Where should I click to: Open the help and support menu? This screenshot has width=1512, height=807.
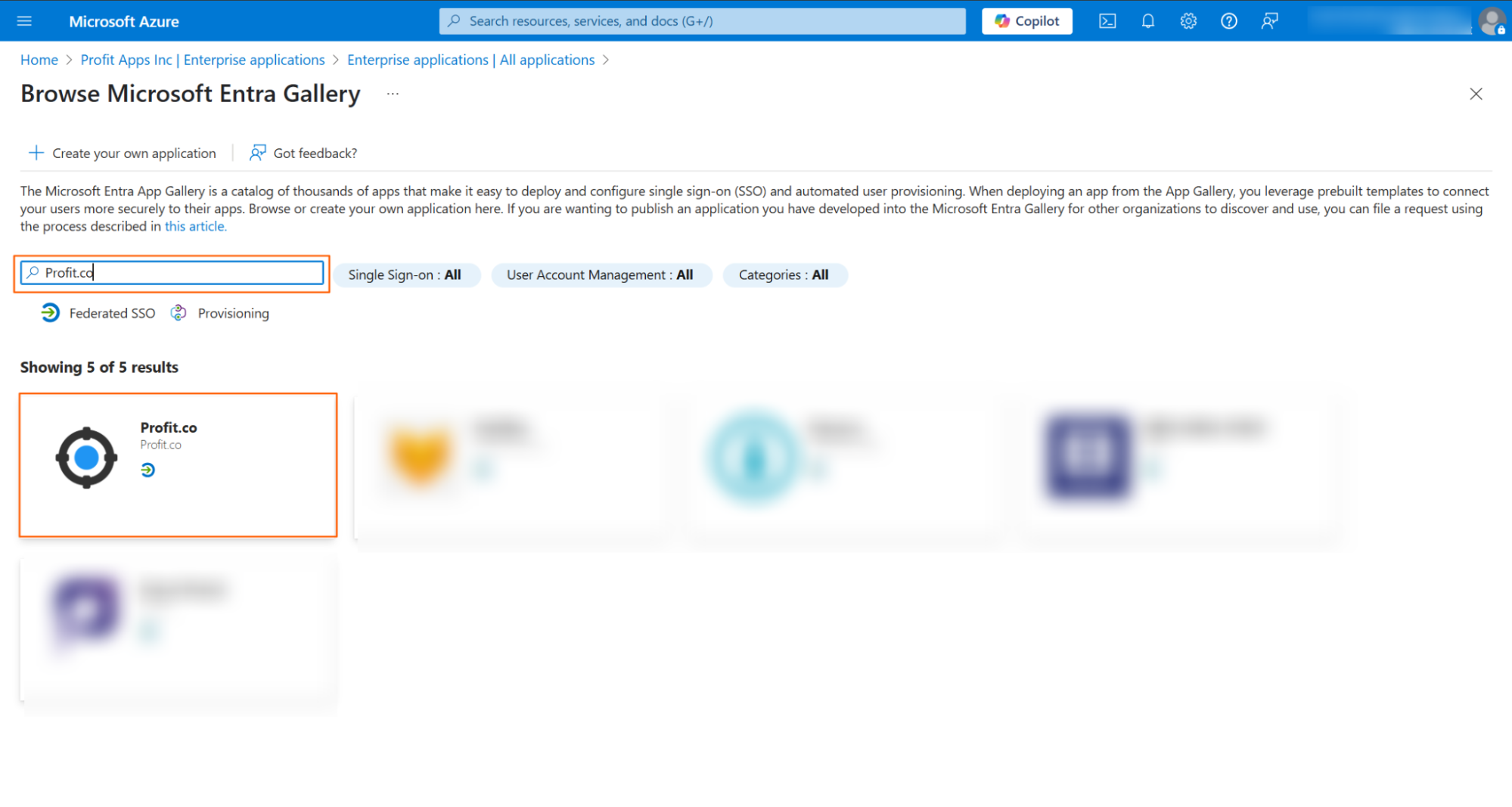(x=1229, y=21)
